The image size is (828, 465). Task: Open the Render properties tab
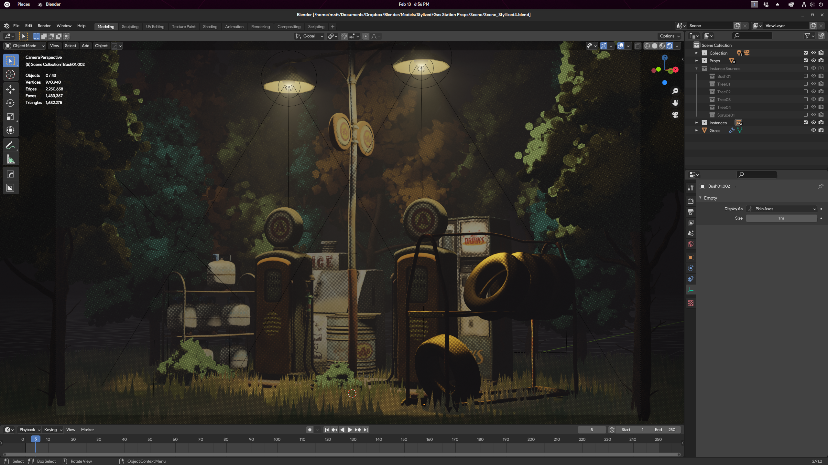point(691,201)
